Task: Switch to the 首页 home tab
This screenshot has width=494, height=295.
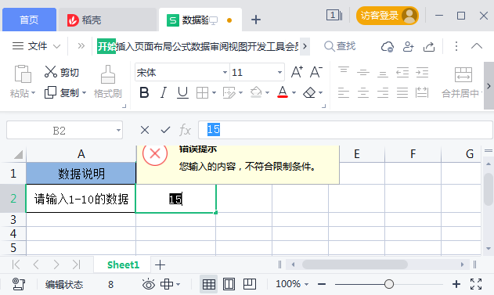Action: (29, 20)
